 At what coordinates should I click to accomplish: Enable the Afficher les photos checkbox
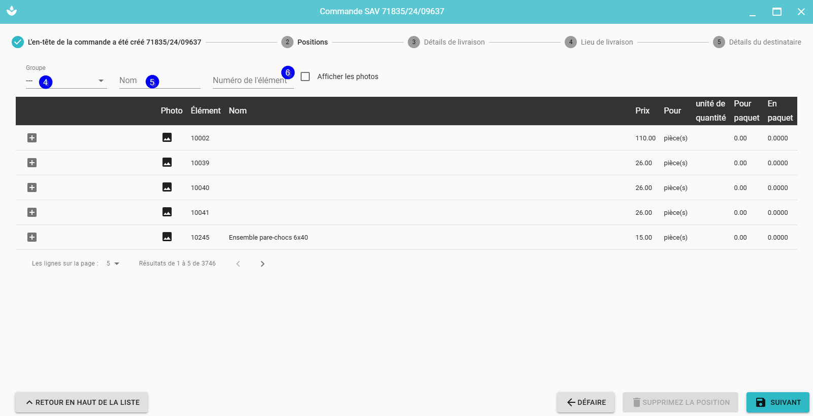[x=305, y=77]
